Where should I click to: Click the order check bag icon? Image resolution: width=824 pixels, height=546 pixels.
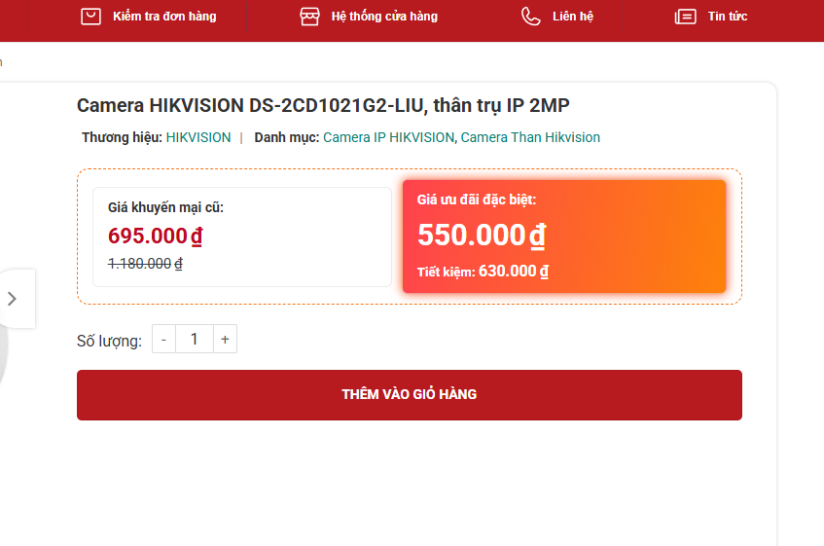(x=90, y=17)
